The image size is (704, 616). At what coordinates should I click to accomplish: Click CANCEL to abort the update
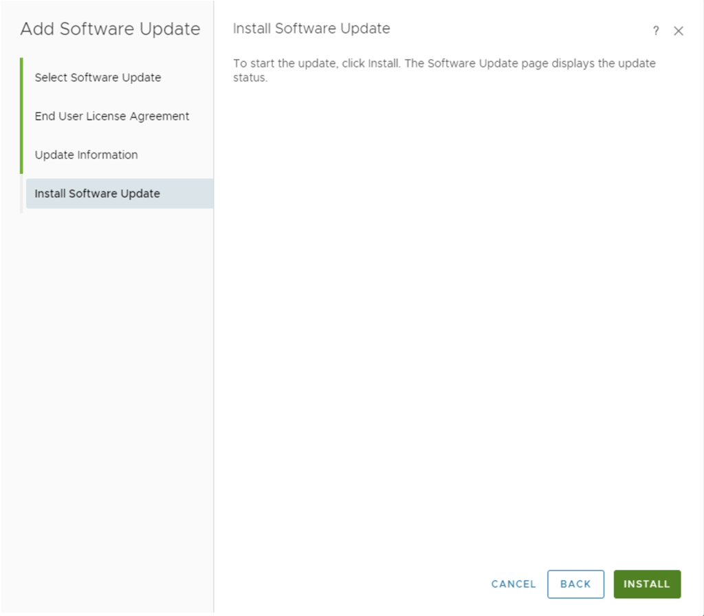[x=514, y=584]
